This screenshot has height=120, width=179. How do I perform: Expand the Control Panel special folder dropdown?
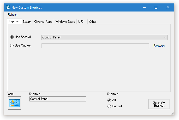[x=105, y=37]
